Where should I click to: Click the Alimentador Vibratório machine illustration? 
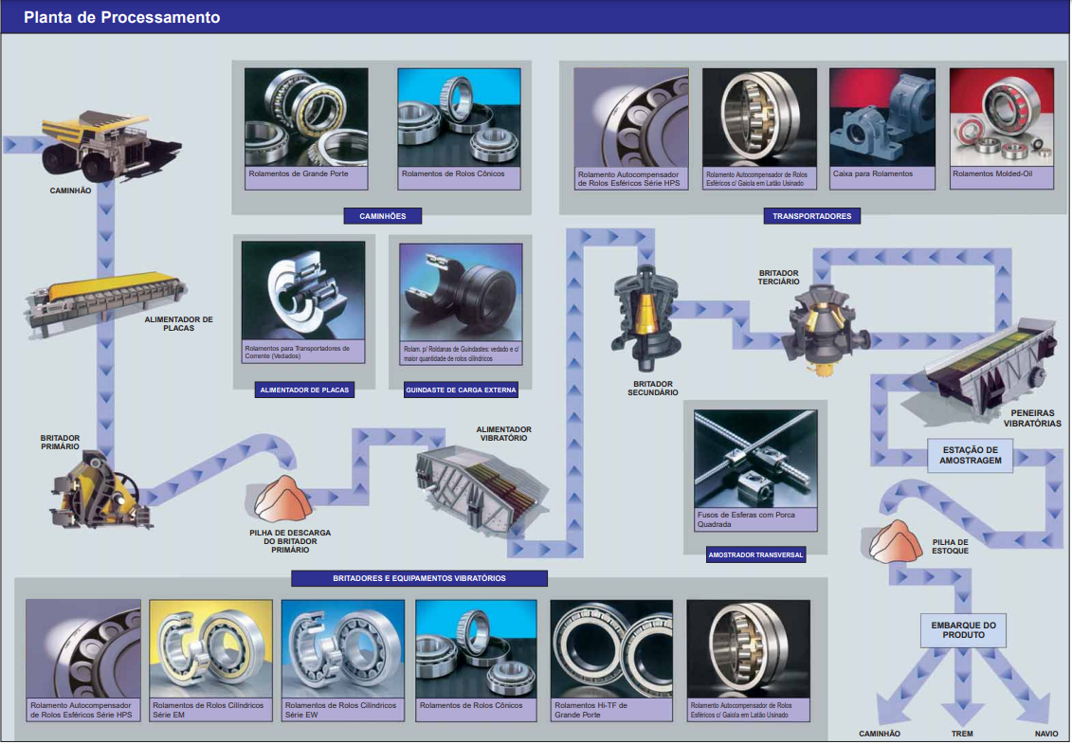[x=481, y=489]
